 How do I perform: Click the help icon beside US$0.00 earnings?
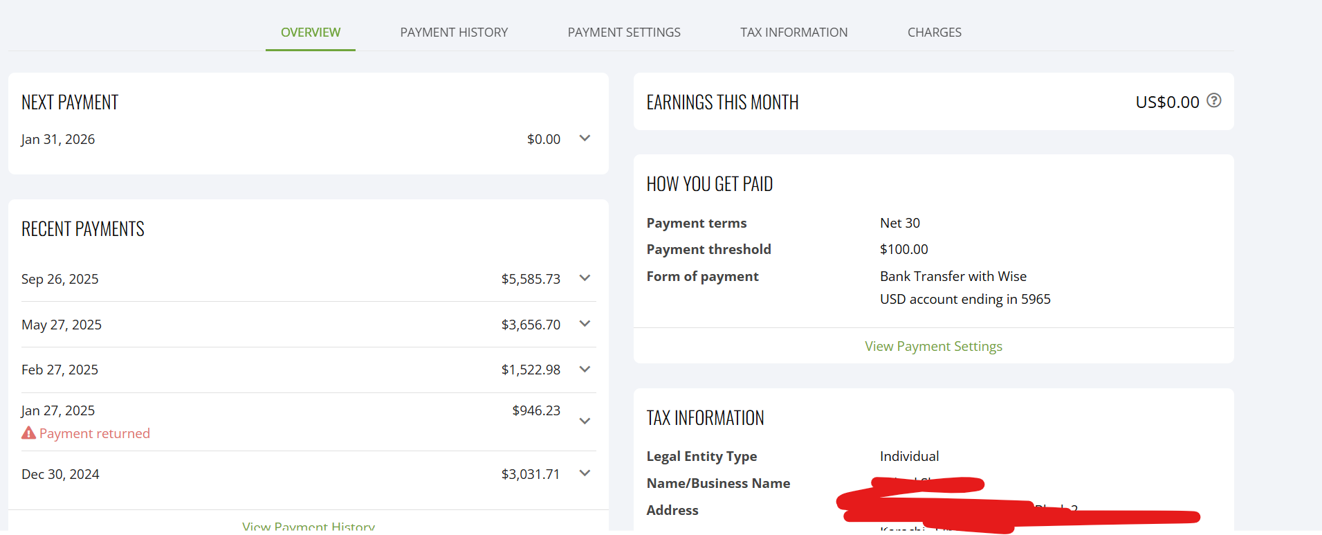point(1213,101)
